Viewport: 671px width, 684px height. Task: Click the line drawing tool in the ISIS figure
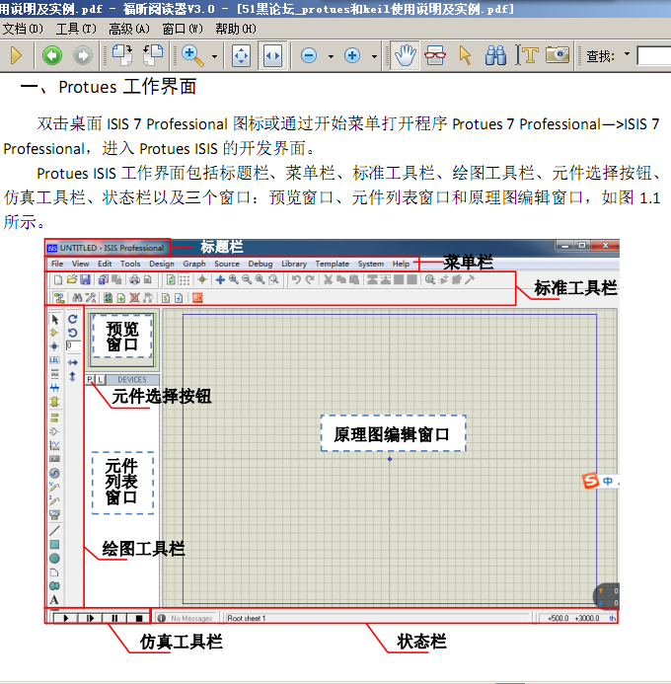(54, 531)
